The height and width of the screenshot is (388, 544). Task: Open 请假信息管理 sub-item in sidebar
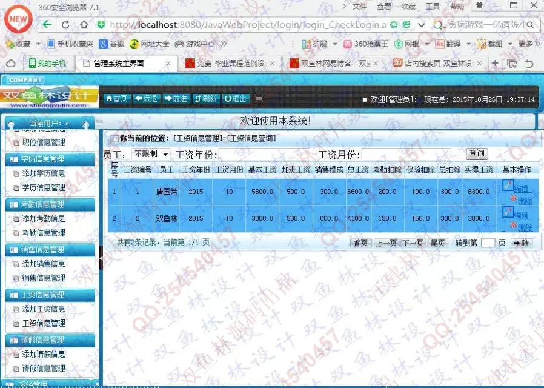pos(44,368)
